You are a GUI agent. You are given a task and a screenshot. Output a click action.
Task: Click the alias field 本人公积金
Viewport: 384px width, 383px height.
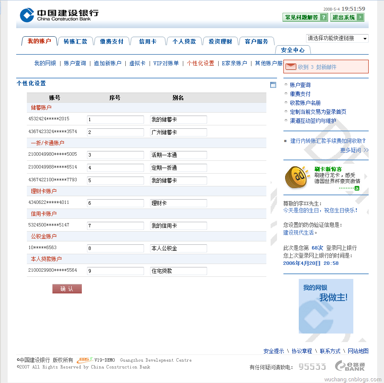pyautogui.click(x=178, y=248)
